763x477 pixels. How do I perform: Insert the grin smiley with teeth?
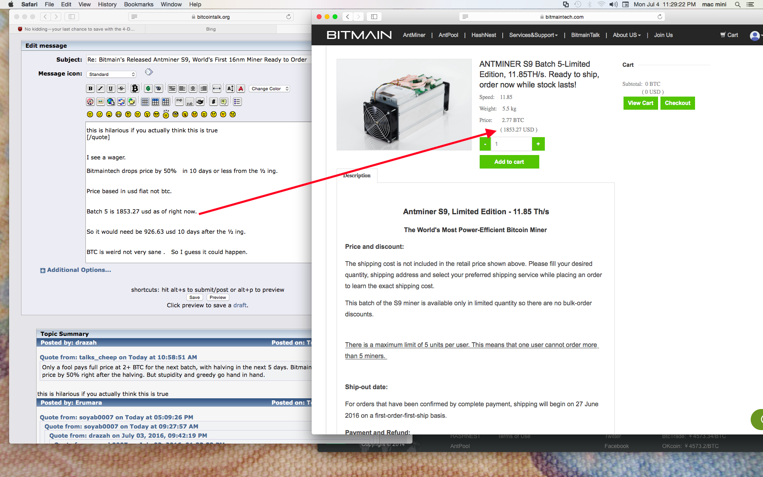click(x=118, y=114)
